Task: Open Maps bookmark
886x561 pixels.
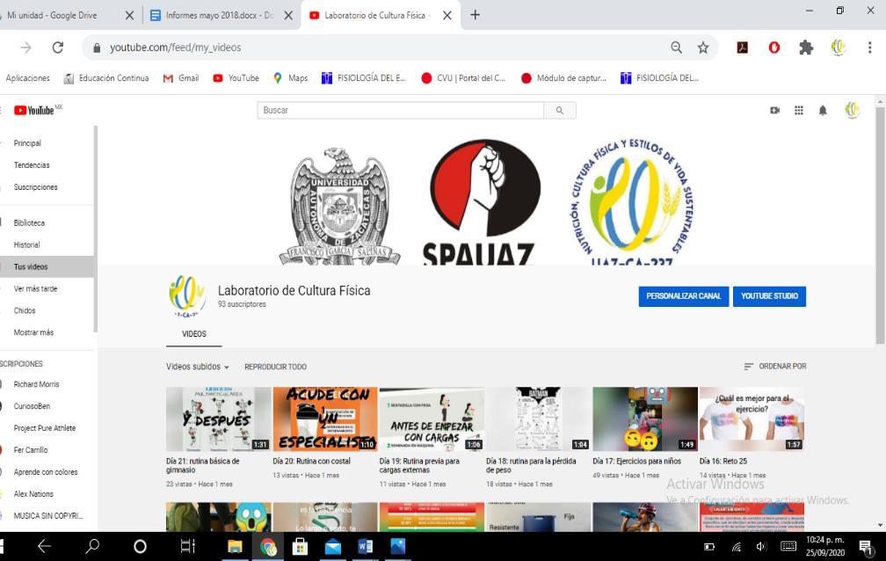Action: 290,78
